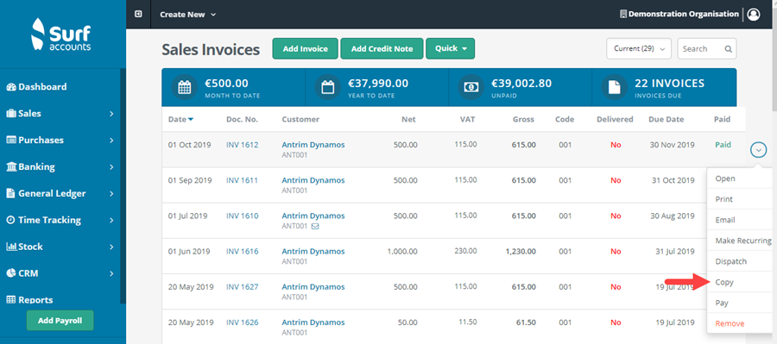Collapse the sidebar with the panel toggle icon

coord(138,15)
